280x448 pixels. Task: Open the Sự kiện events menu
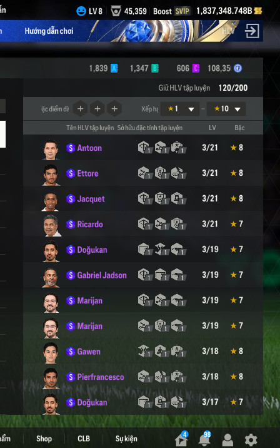point(126,439)
